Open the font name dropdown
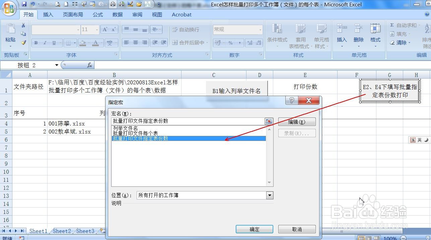Screen dimensions: 431x240 [78, 29]
